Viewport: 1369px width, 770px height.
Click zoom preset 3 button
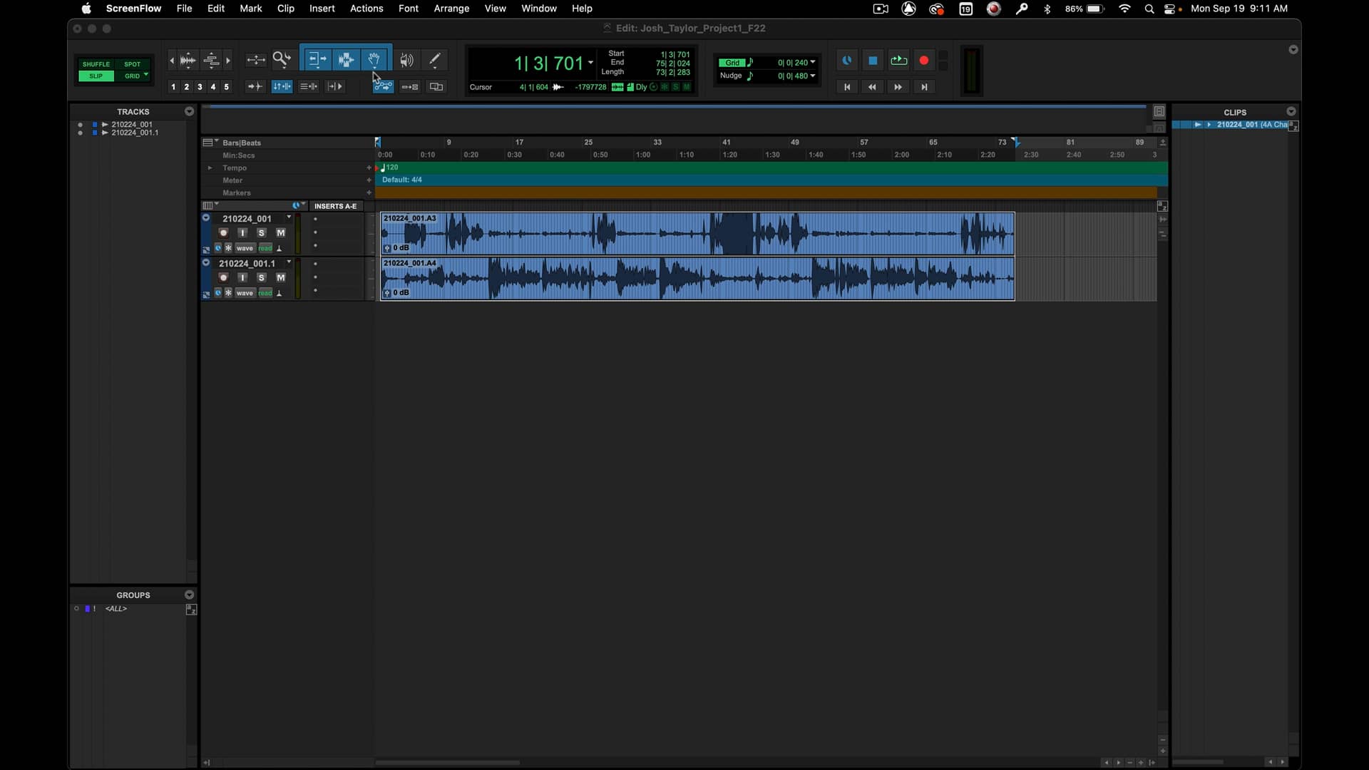200,87
